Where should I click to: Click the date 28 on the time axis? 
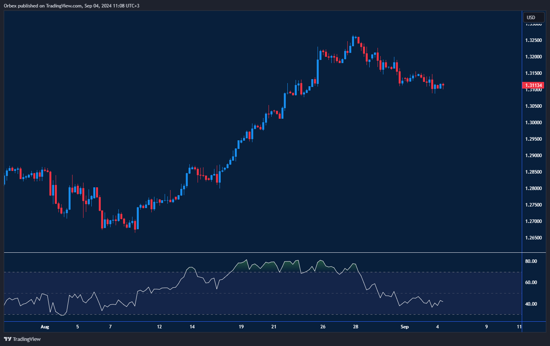pos(356,326)
